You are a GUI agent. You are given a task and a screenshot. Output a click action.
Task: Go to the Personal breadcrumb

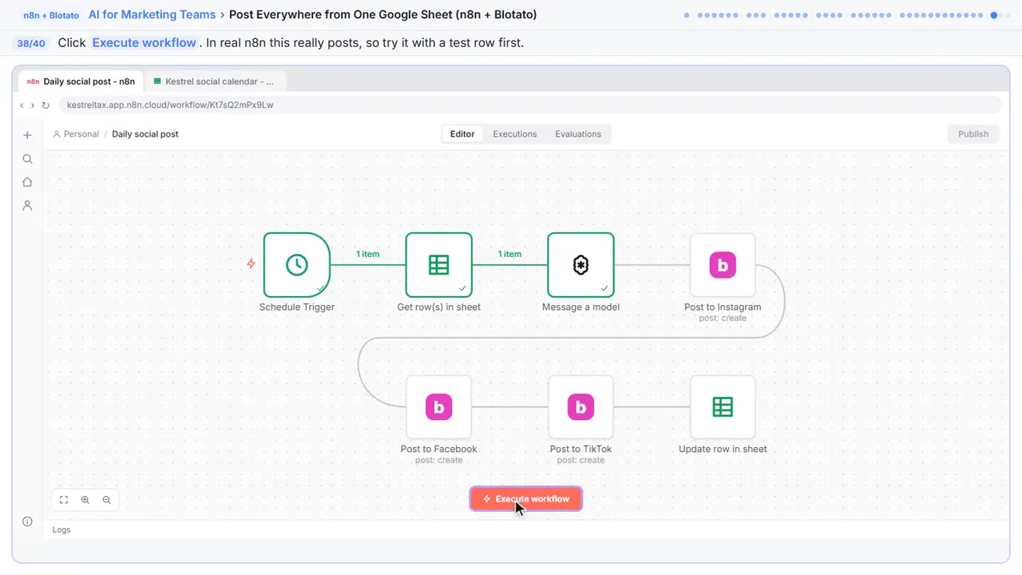76,134
